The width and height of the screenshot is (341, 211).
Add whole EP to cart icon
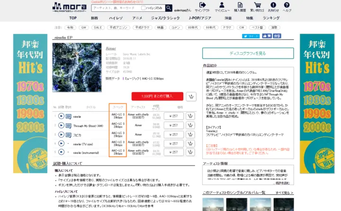point(191,97)
